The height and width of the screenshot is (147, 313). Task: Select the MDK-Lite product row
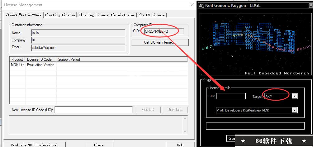[98, 65]
